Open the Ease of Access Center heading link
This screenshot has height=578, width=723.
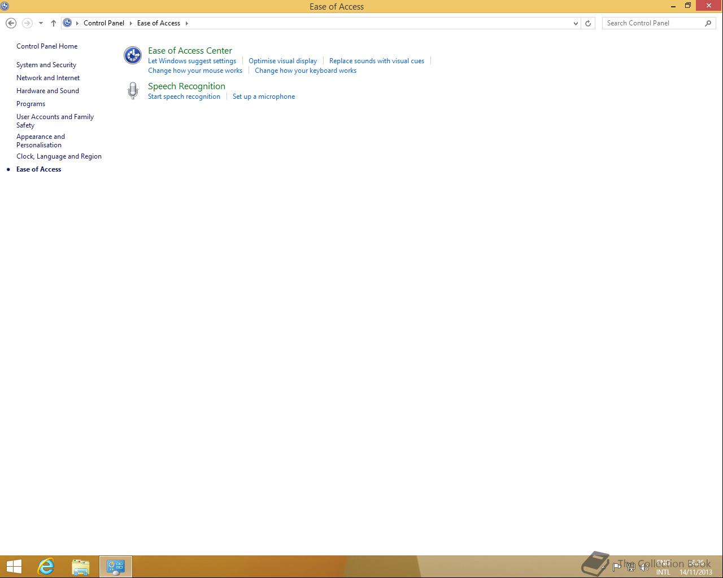190,51
